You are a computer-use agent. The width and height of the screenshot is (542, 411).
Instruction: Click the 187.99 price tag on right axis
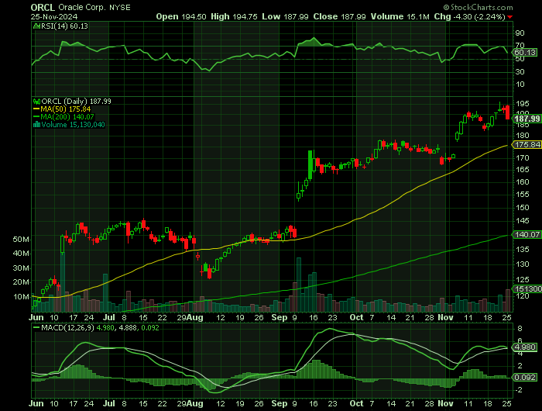(527, 119)
